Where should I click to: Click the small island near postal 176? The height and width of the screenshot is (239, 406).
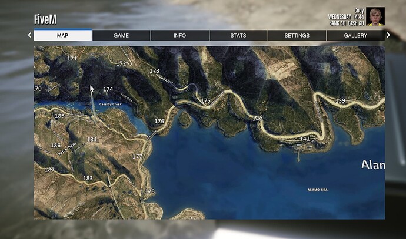(x=185, y=119)
